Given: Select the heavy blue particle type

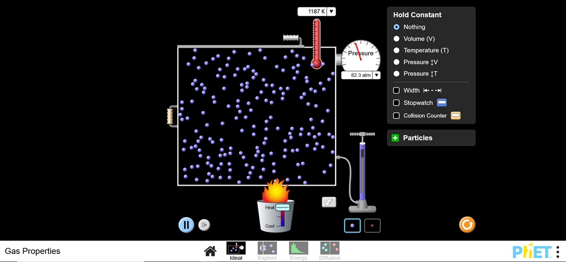Looking at the screenshot, I should click(352, 225).
